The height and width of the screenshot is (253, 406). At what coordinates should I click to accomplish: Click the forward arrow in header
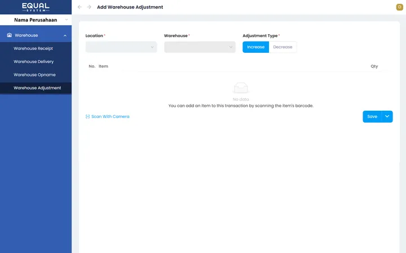pos(89,7)
